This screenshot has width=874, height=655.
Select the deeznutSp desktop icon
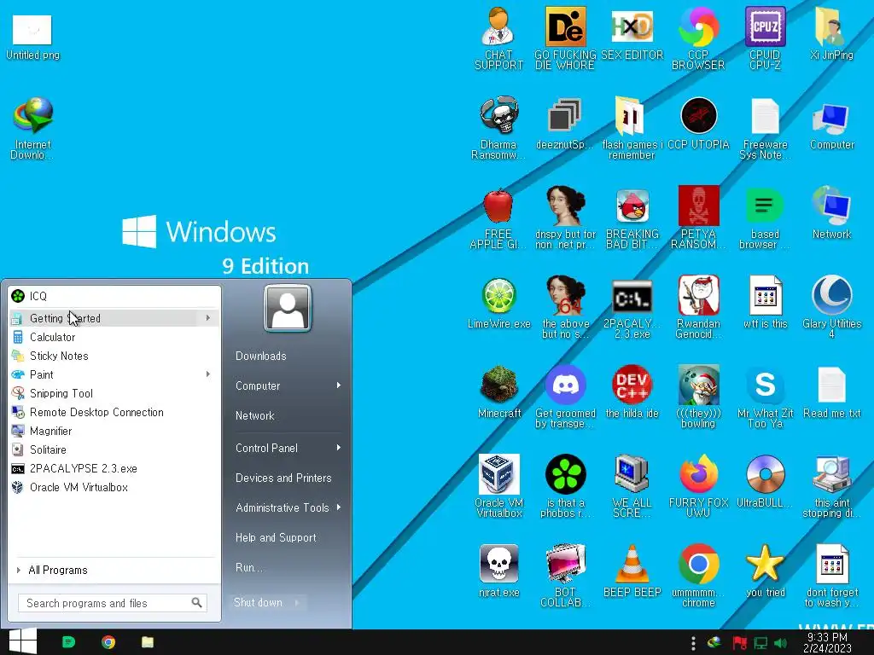565,124
